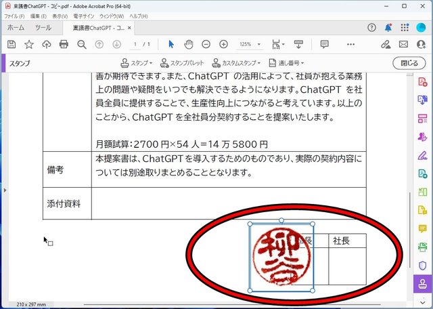
Task: Open the 表示(V) menu
Action: (60, 16)
